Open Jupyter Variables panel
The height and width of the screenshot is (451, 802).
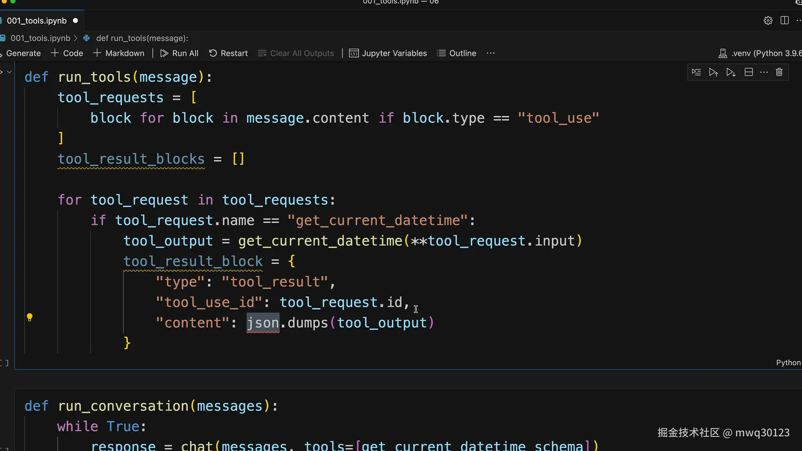click(x=388, y=53)
